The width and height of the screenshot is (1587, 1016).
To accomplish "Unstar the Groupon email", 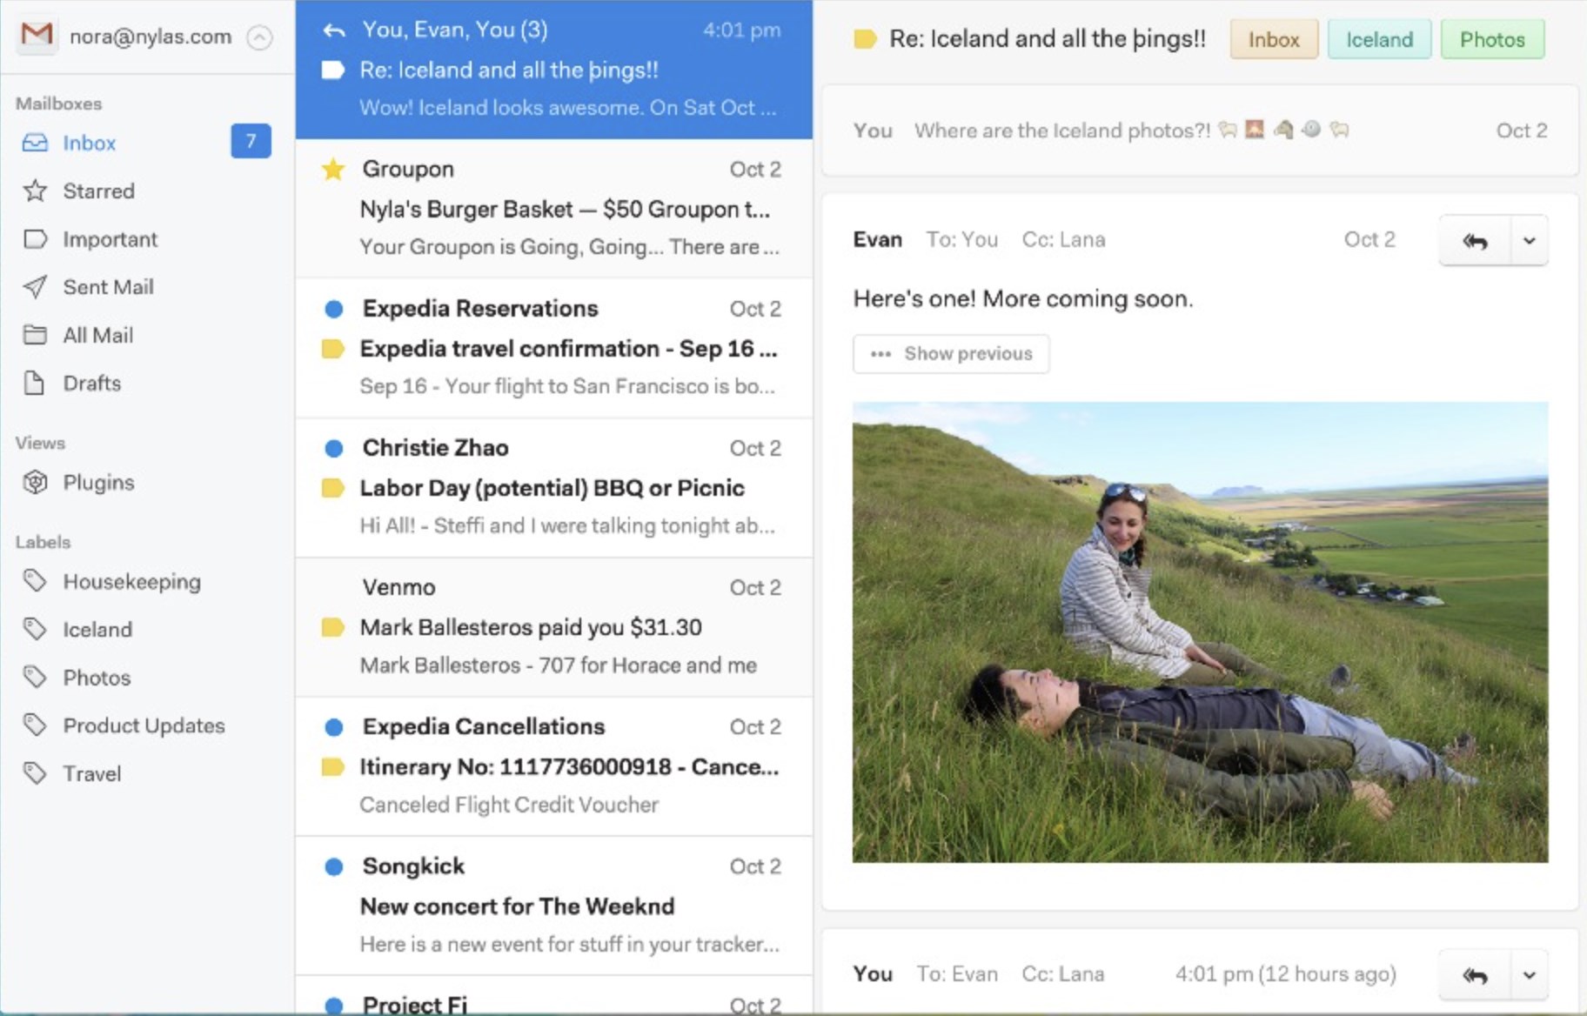I will [333, 169].
